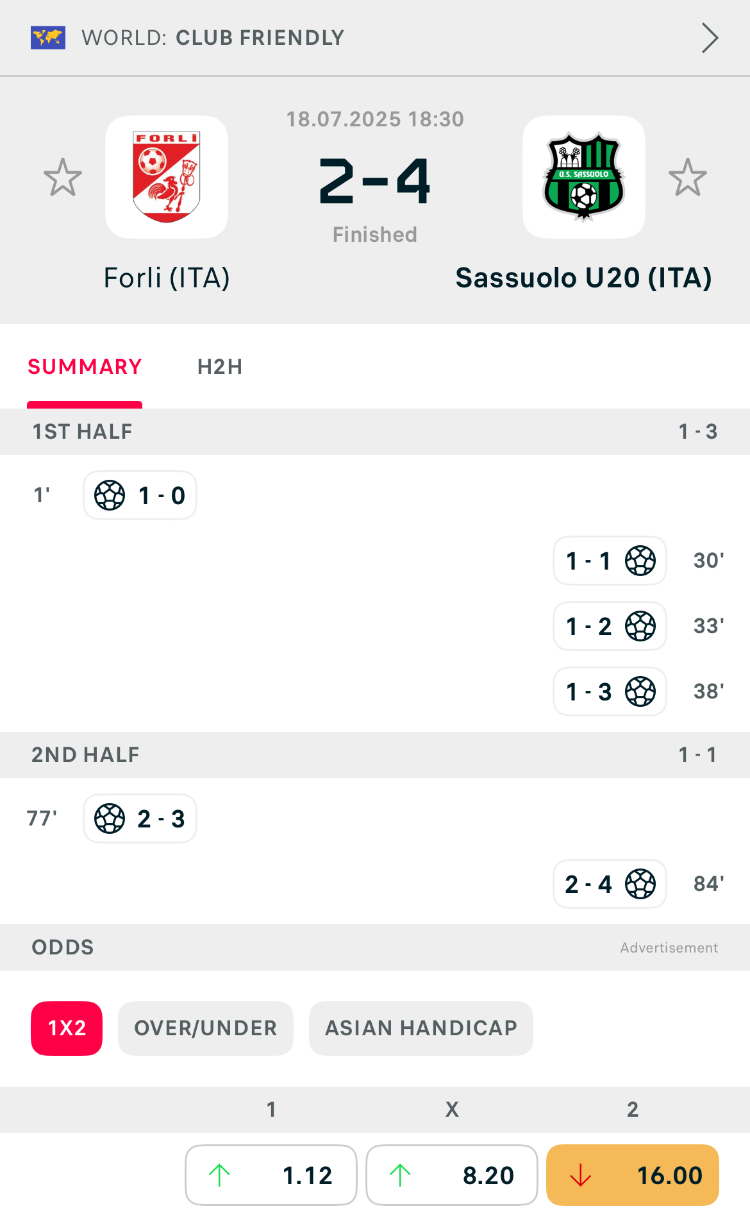Favorite Forli with the left star icon

(x=63, y=178)
